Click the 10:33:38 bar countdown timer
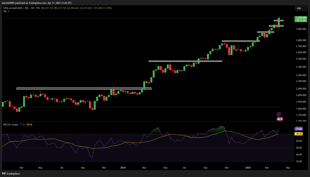 coord(301,20)
